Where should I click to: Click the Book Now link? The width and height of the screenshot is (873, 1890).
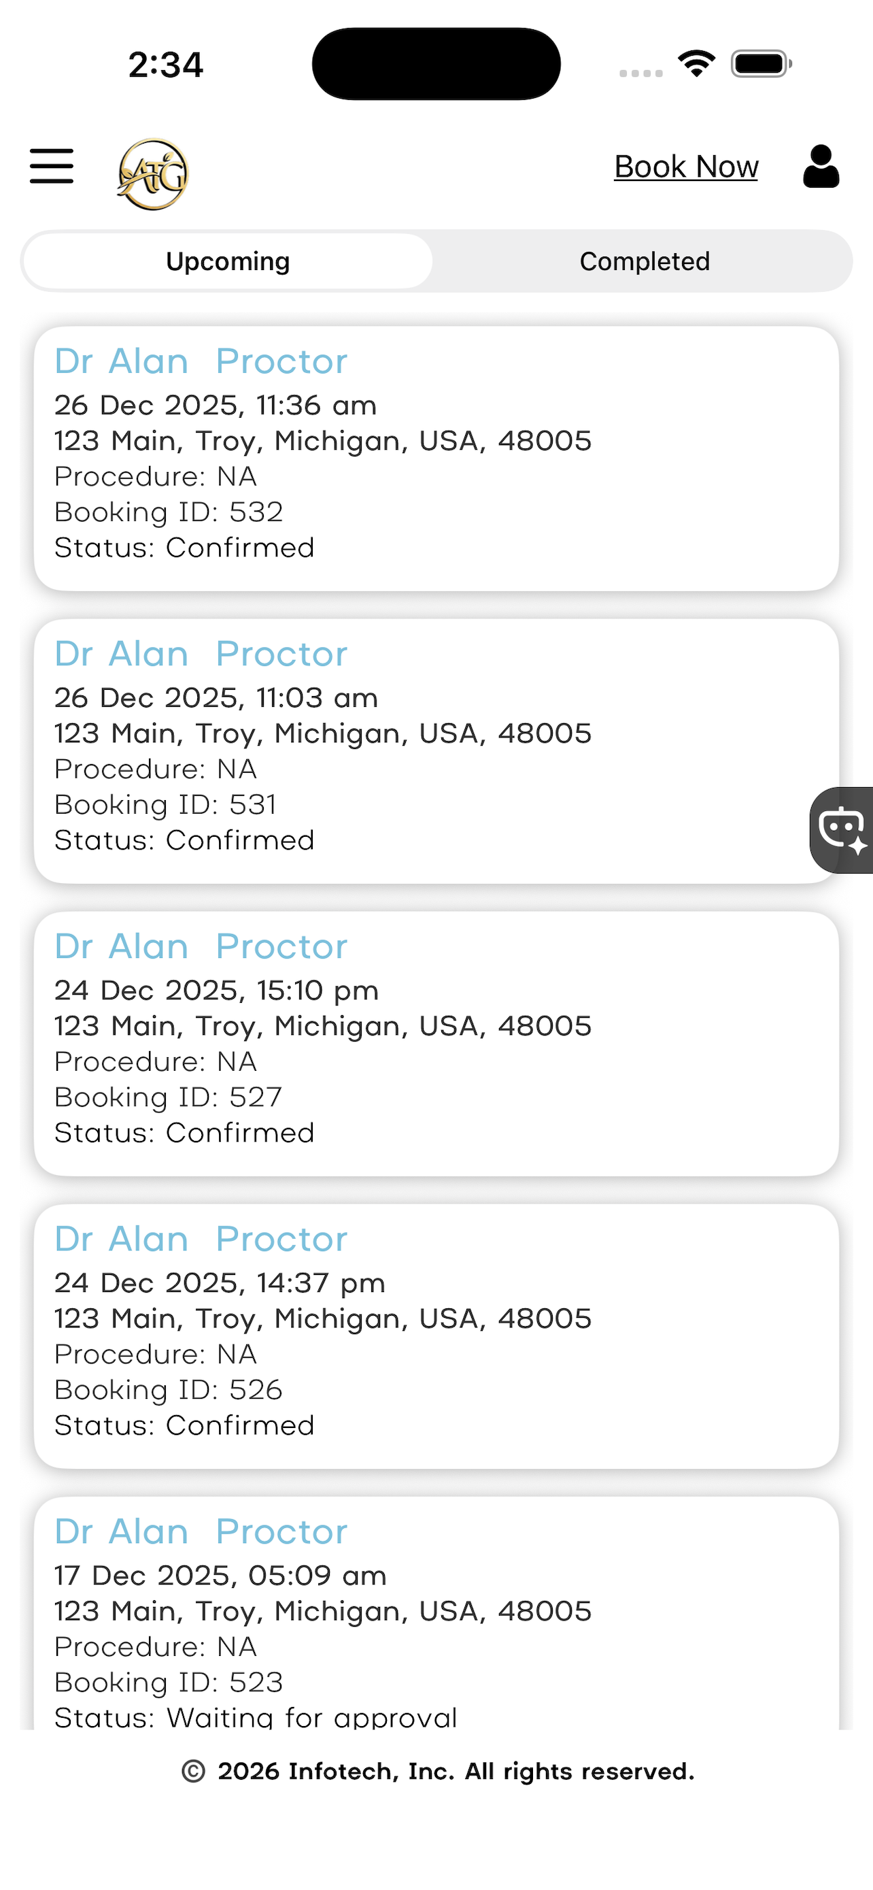point(686,167)
